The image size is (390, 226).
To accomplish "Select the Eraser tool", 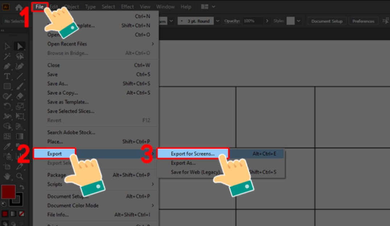I will point(20,96).
